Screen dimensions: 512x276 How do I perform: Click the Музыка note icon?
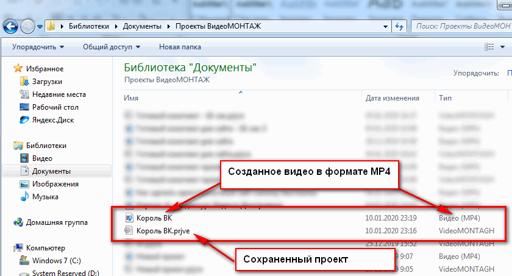(24, 196)
